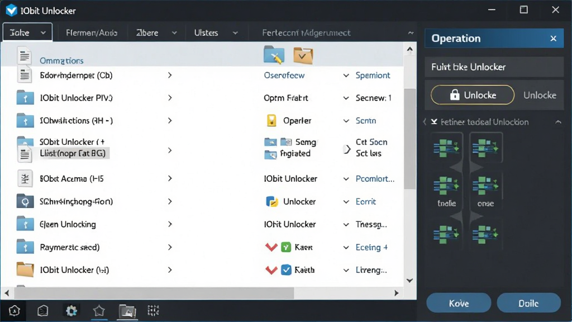Image resolution: width=572 pixels, height=322 pixels.
Task: Expand the IObit Unlocker (I-I) row chevron
Action: click(170, 270)
